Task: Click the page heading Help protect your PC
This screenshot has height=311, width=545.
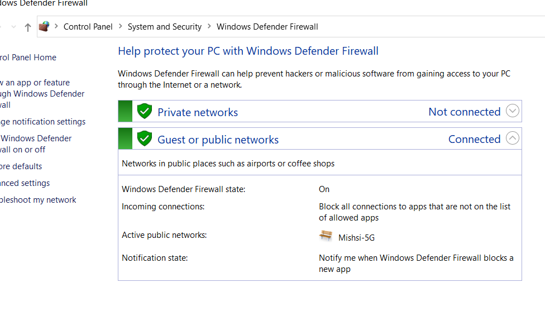Action: pyautogui.click(x=248, y=51)
